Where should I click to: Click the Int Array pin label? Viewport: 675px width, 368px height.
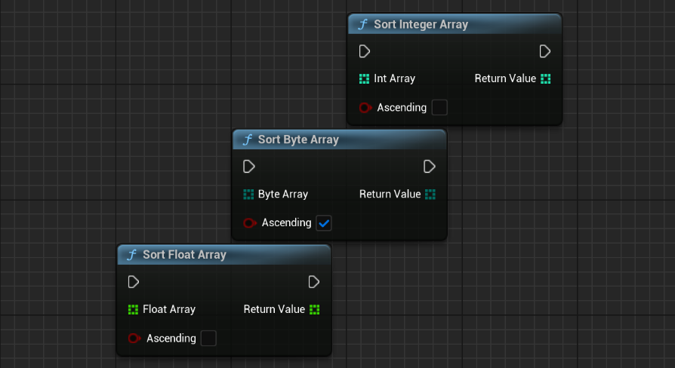click(394, 78)
